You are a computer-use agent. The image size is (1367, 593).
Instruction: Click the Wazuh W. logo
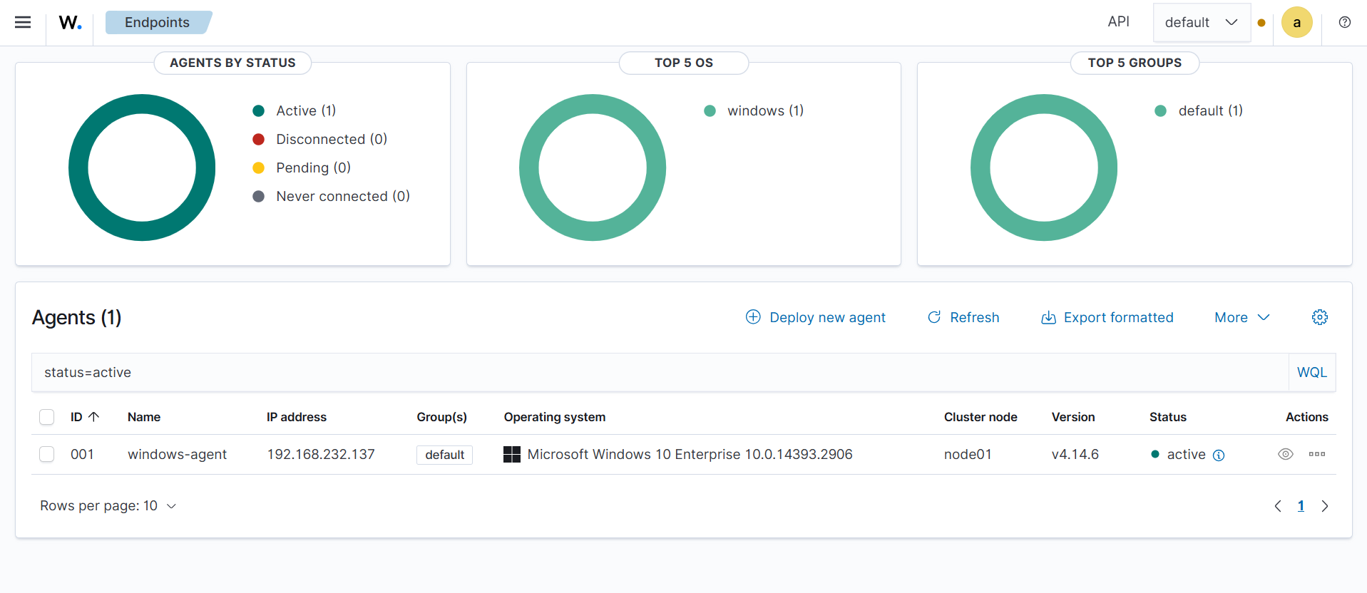(70, 23)
